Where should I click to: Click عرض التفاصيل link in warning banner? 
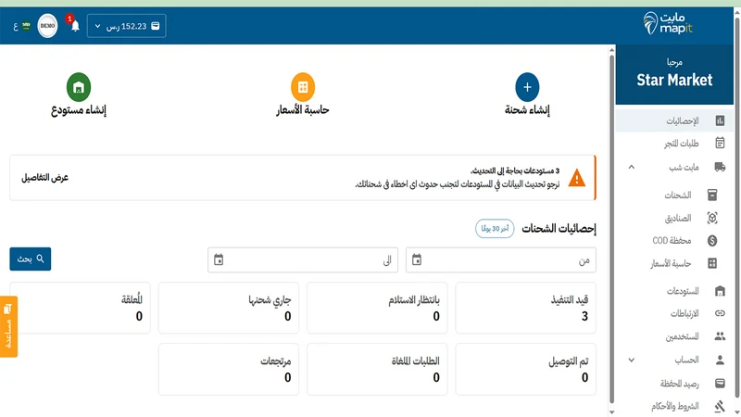44,177
